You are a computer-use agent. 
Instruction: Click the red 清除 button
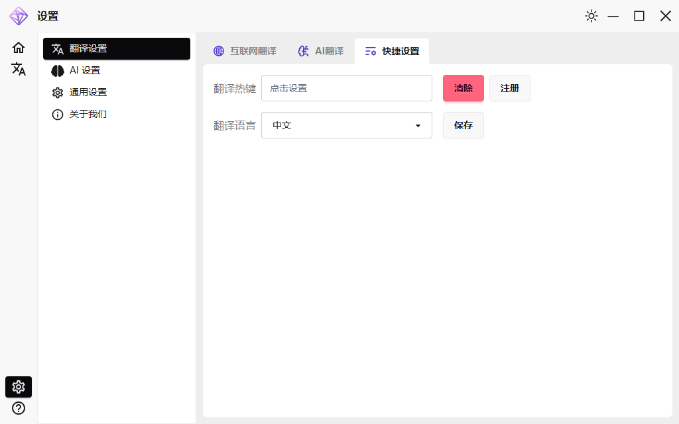click(x=463, y=88)
